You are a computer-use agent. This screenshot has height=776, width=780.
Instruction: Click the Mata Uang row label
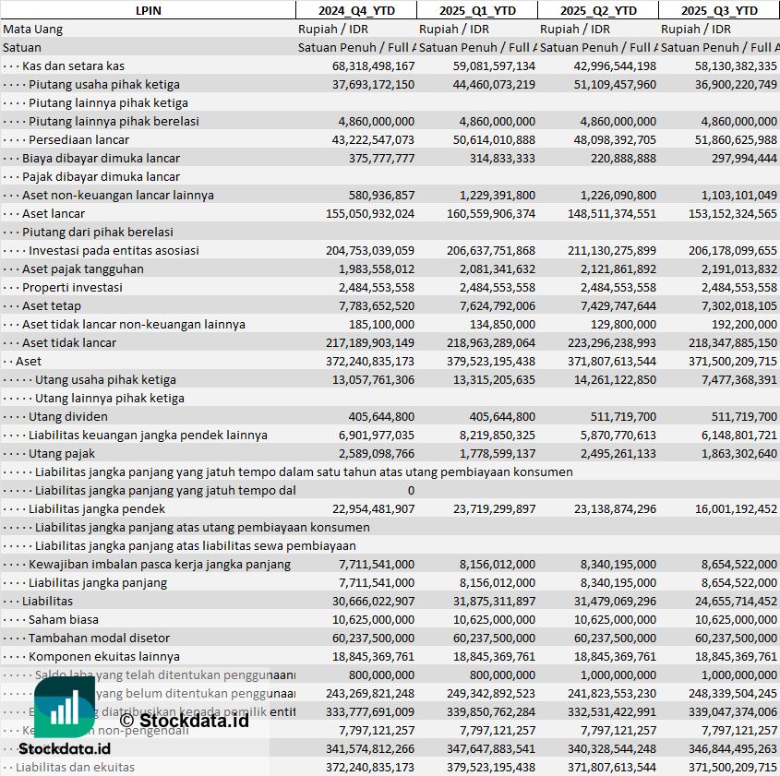(x=33, y=30)
